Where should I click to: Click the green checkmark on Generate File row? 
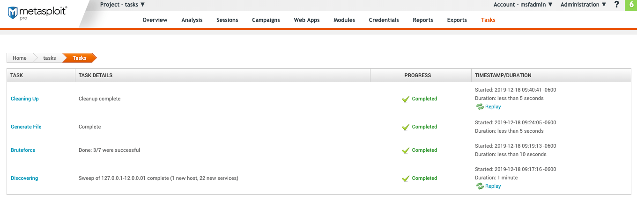[406, 127]
